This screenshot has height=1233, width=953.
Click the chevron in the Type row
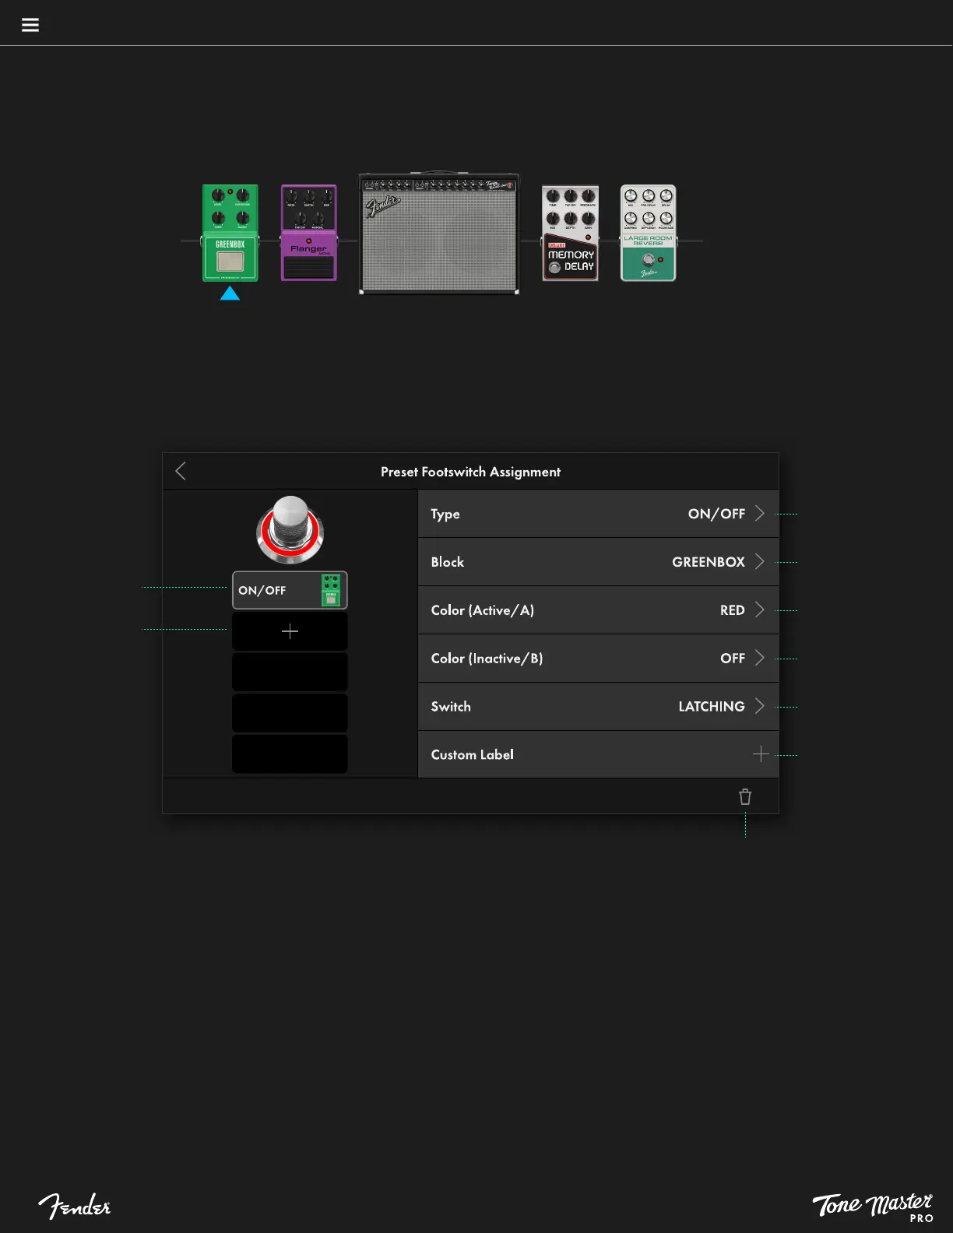click(x=760, y=514)
